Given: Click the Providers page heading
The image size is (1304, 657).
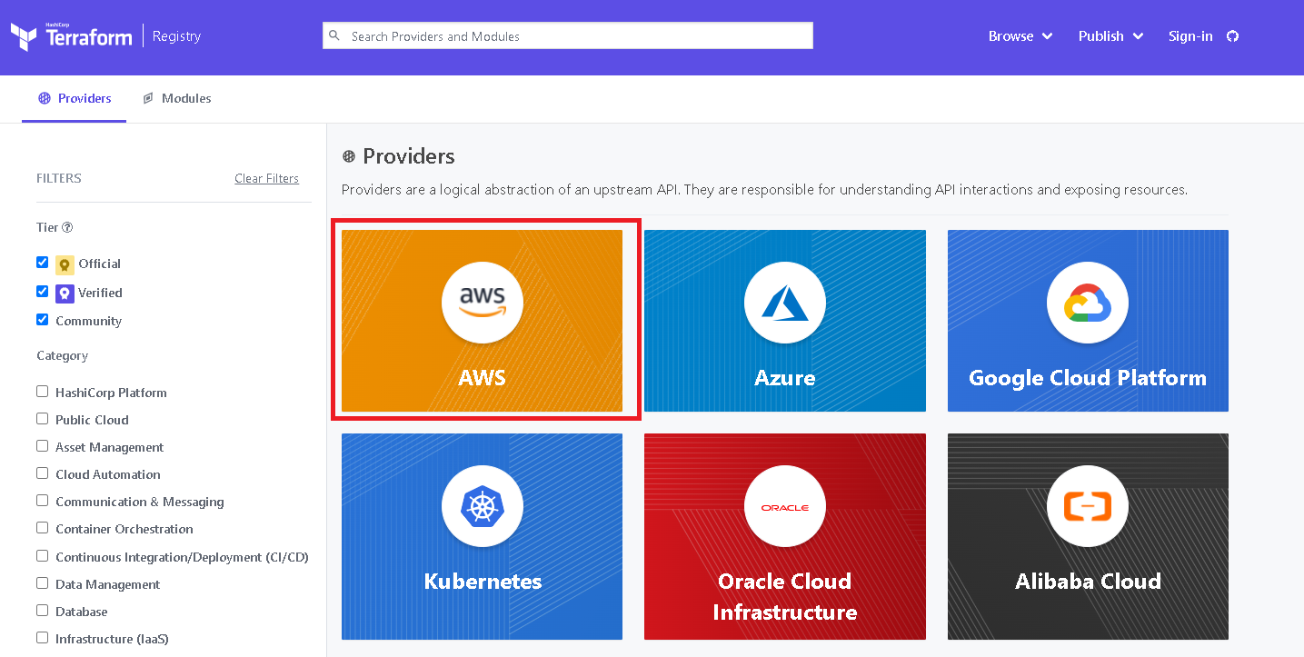Looking at the screenshot, I should pyautogui.click(x=409, y=156).
